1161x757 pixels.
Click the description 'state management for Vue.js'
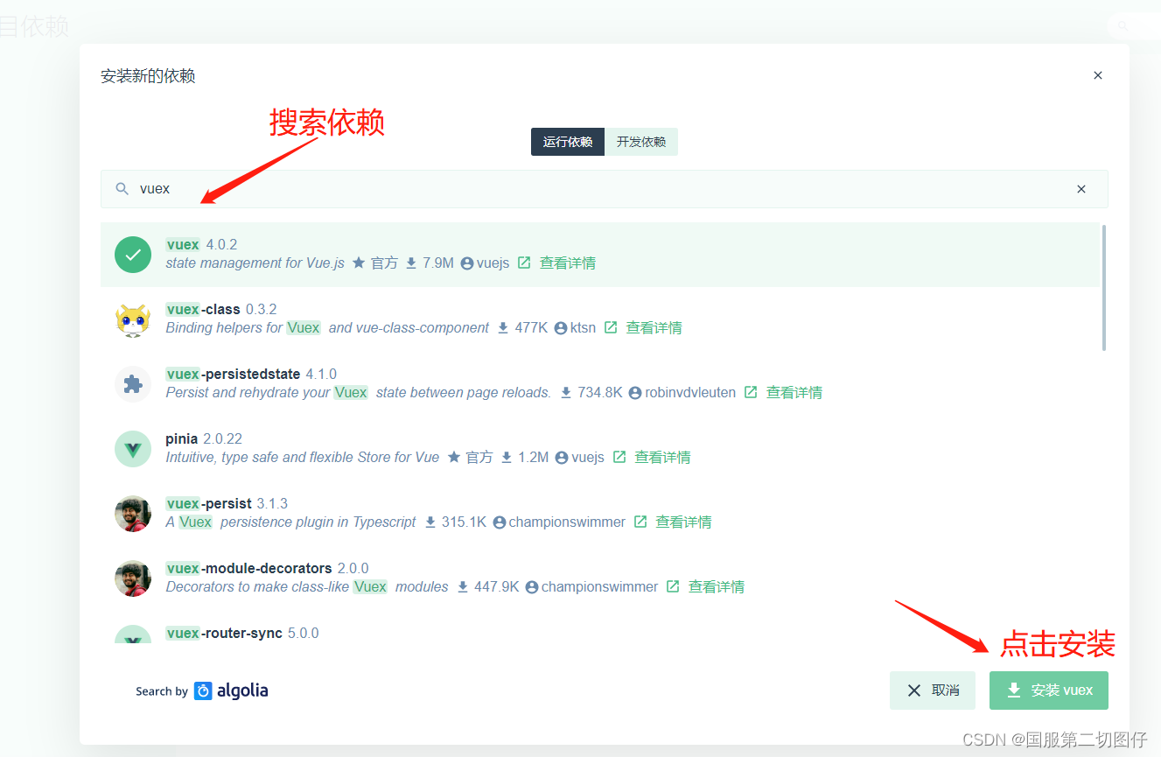tap(255, 263)
